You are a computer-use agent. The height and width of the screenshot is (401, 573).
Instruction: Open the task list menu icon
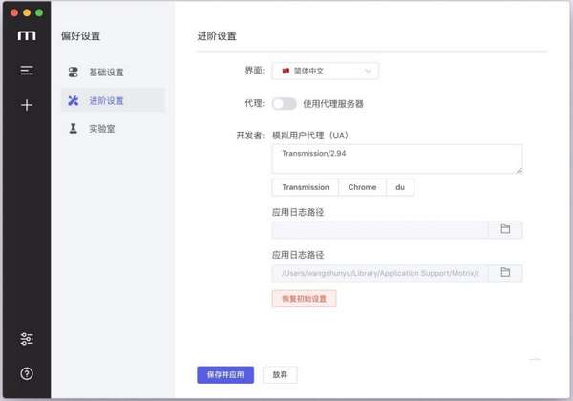[x=27, y=70]
